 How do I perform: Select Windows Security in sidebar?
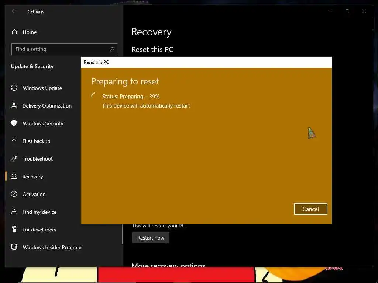(x=43, y=123)
